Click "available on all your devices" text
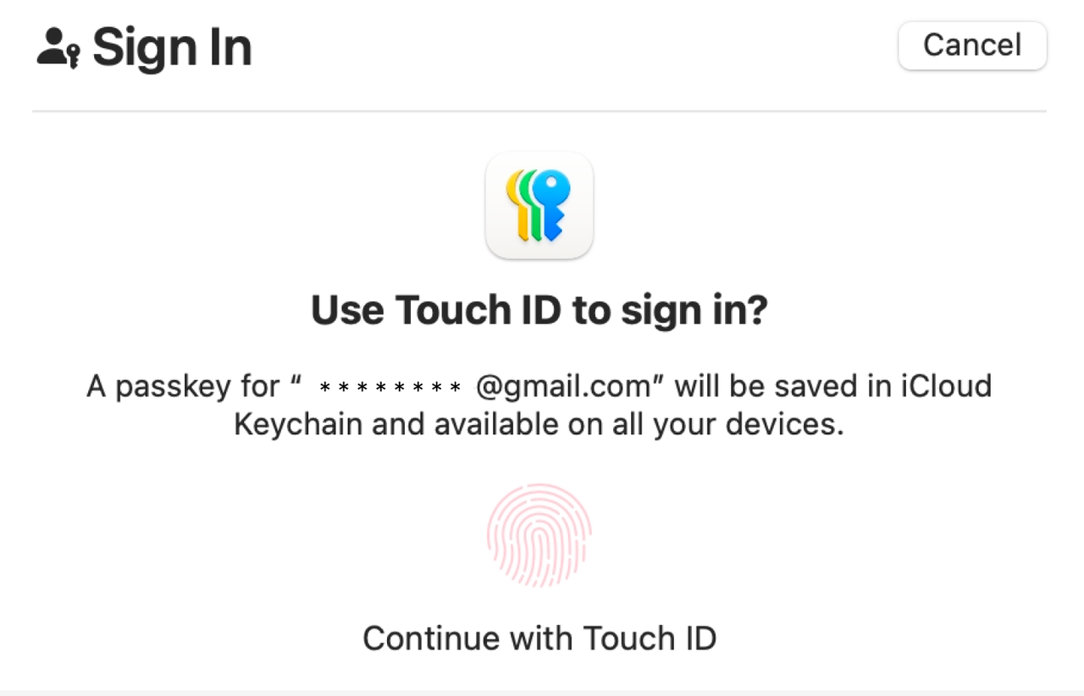The width and height of the screenshot is (1084, 696). (639, 424)
